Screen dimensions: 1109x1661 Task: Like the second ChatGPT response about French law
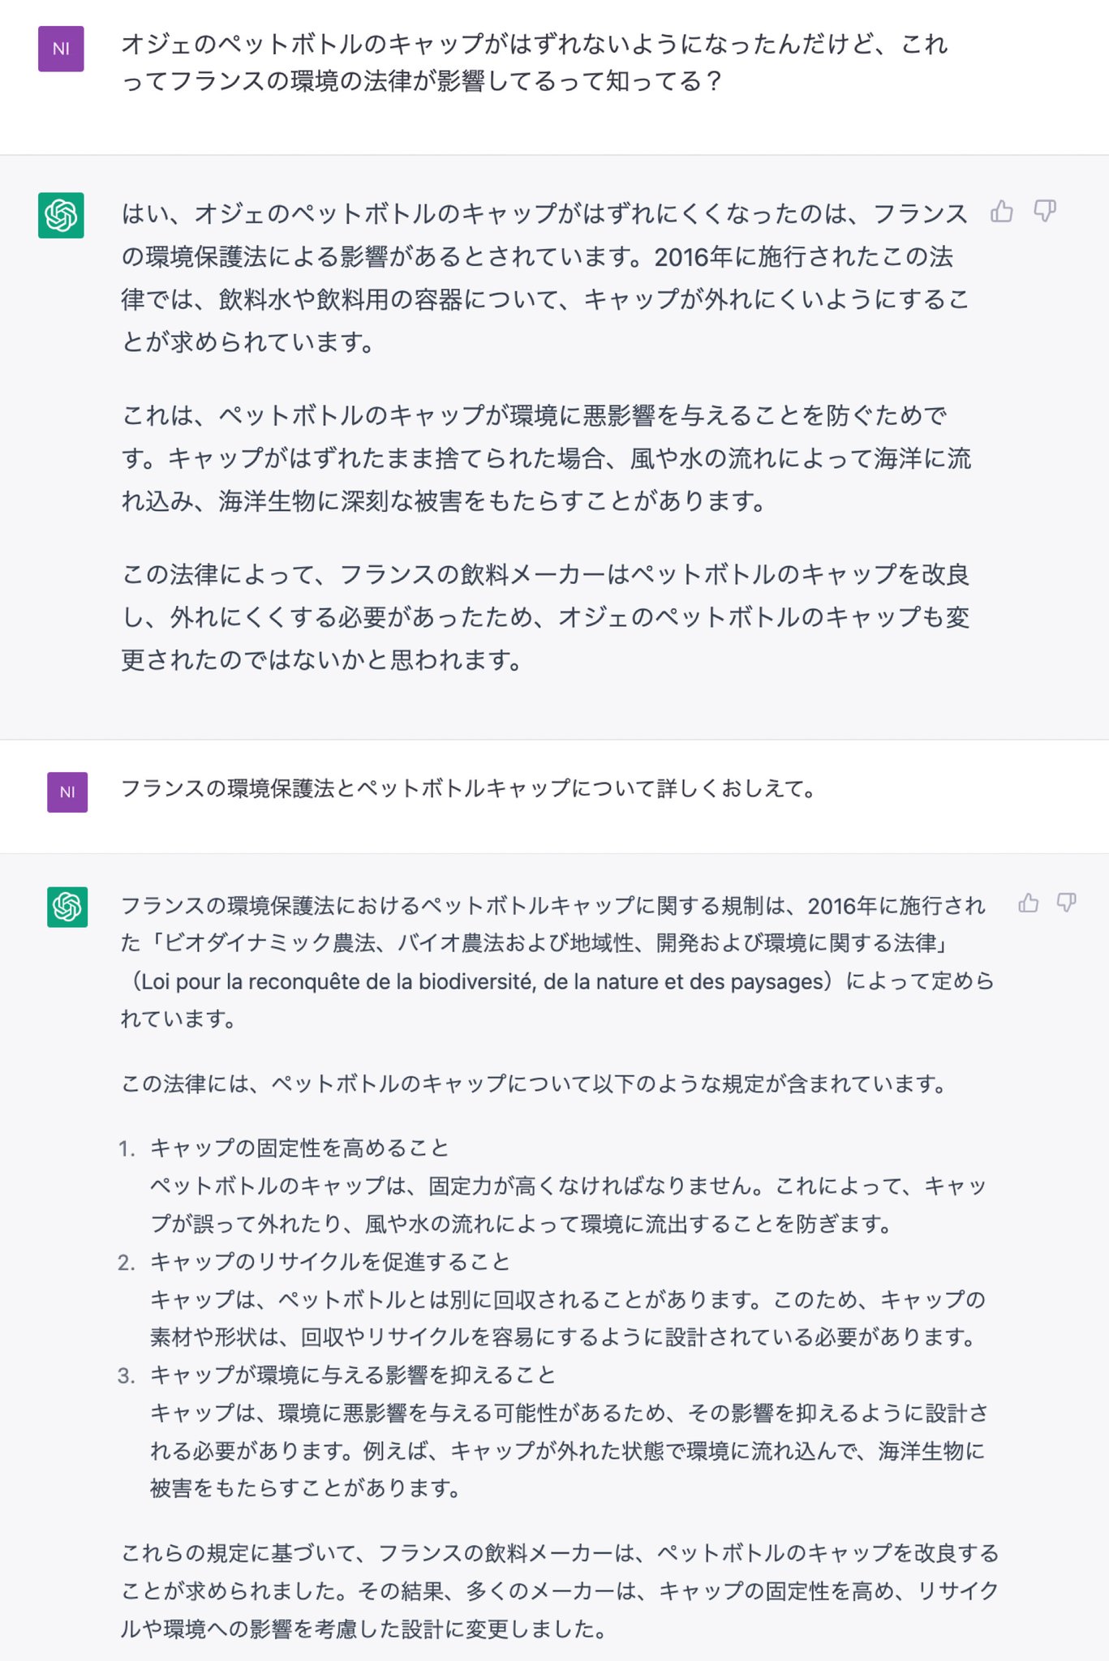click(1029, 903)
